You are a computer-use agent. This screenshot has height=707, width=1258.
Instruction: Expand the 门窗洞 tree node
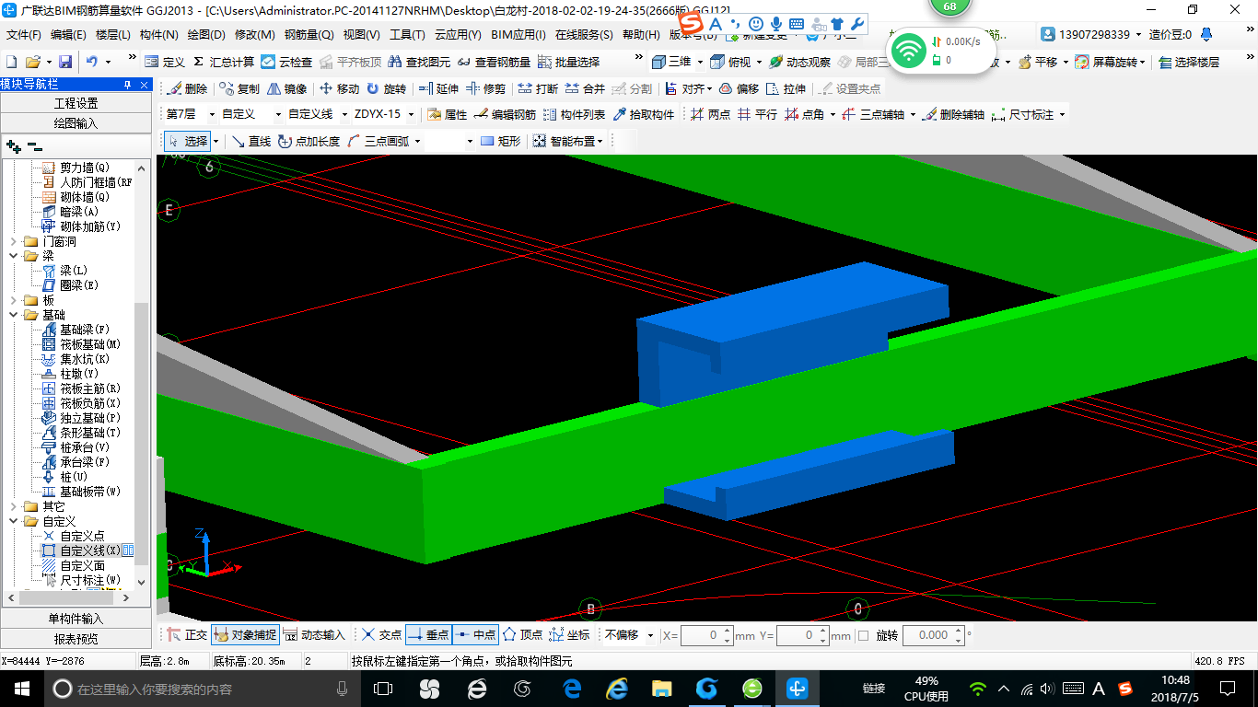click(x=13, y=241)
